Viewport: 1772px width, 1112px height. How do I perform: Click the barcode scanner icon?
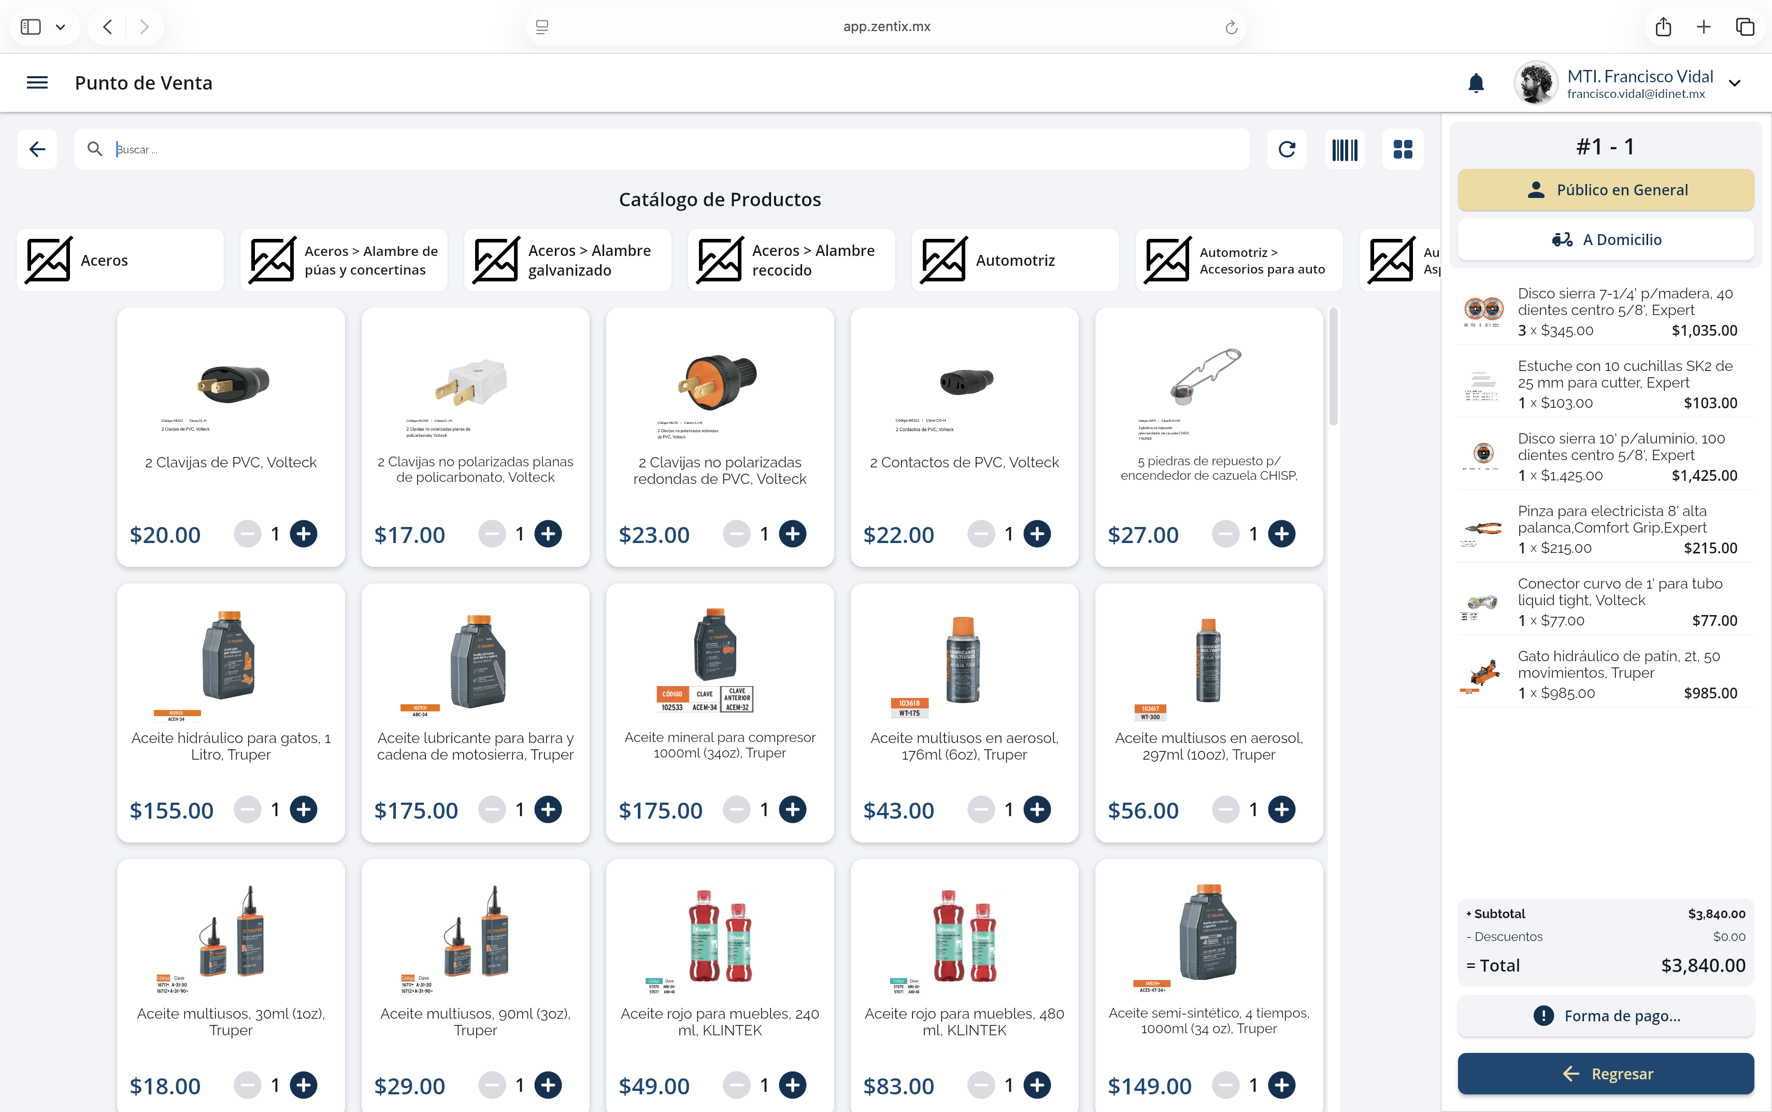click(x=1344, y=150)
